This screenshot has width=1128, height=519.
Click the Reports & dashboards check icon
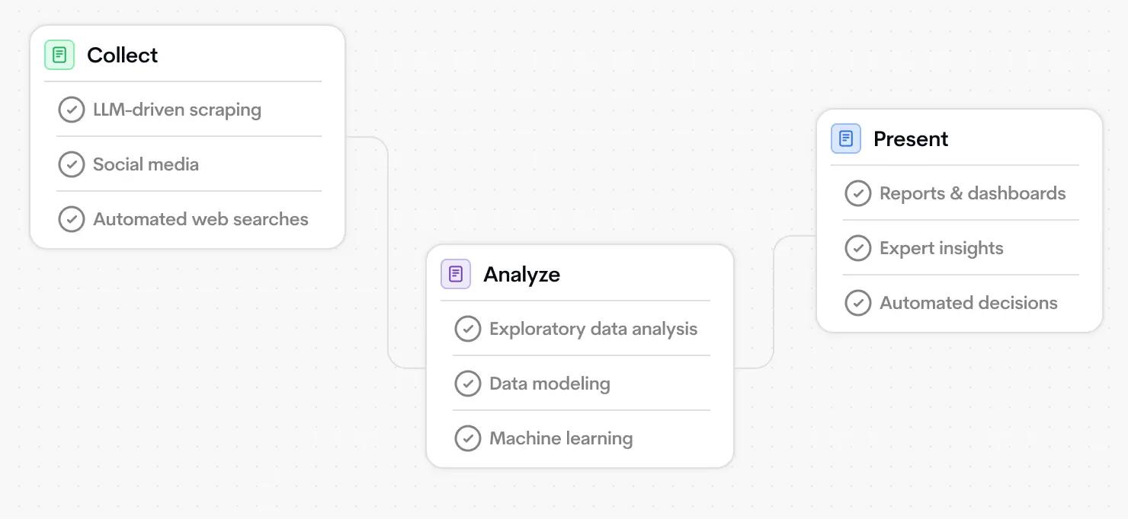[x=858, y=193]
